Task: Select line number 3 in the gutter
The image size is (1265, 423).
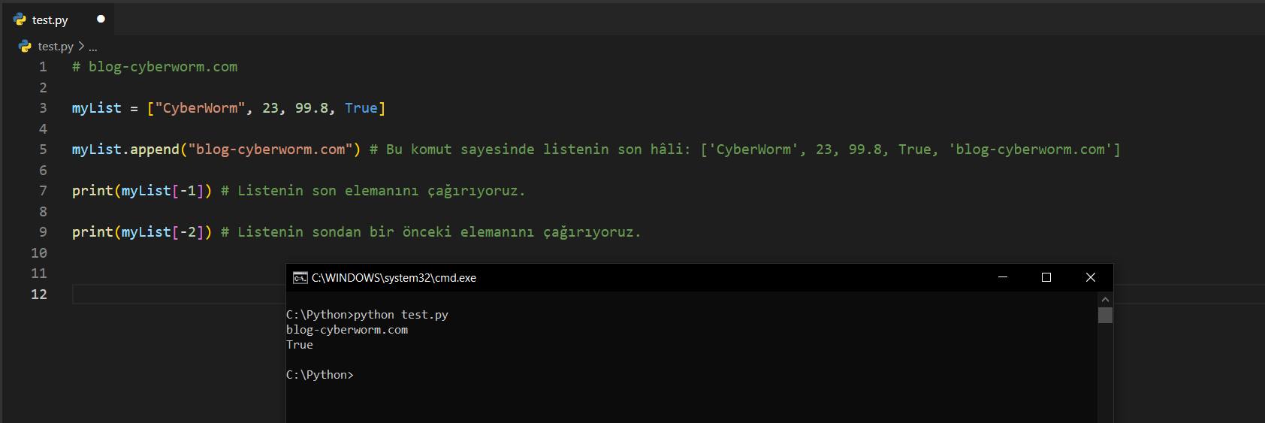Action: pyautogui.click(x=43, y=108)
